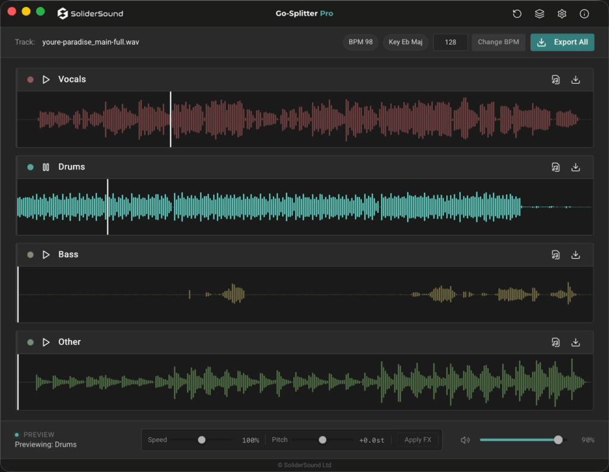The height and width of the screenshot is (472, 609).
Task: Click the +0.0st pitch value
Action: (x=372, y=440)
